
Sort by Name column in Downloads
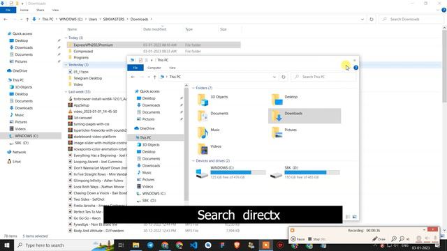[x=72, y=29]
